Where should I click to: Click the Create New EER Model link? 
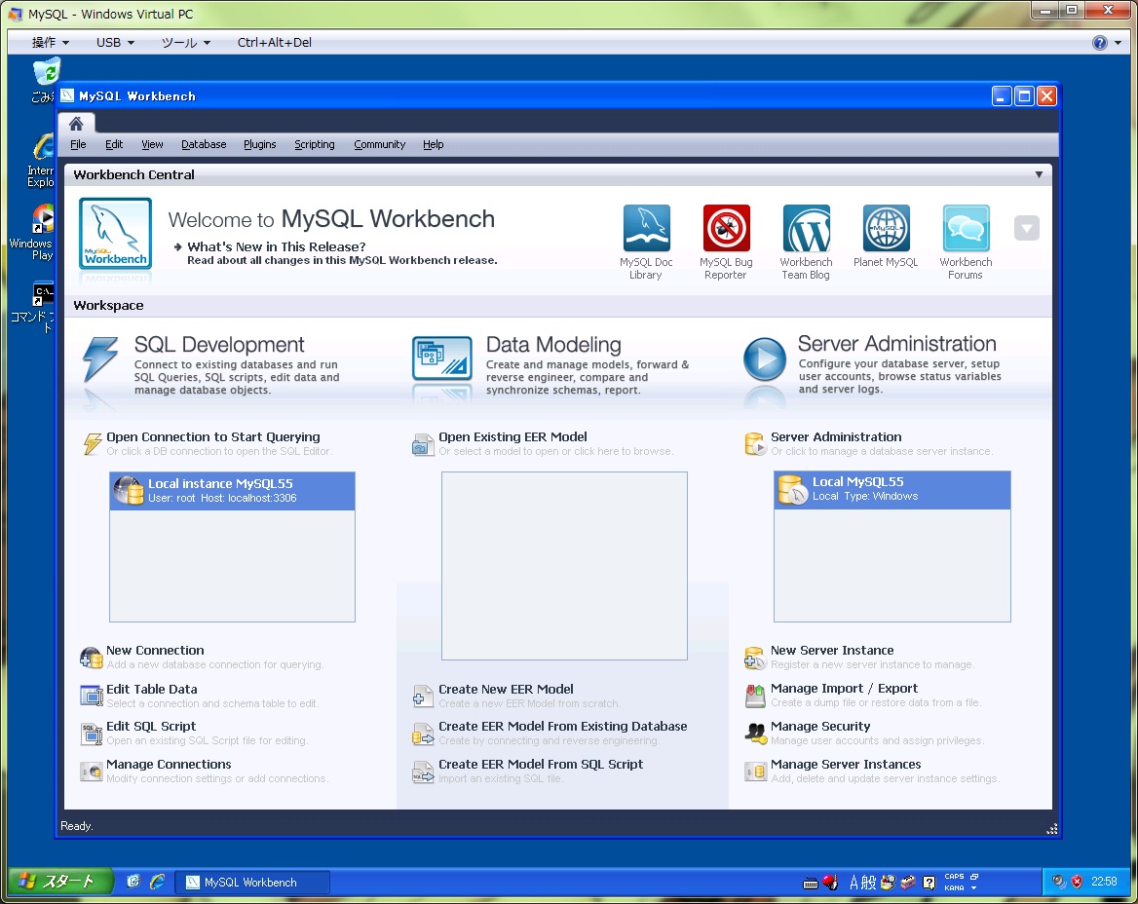506,690
